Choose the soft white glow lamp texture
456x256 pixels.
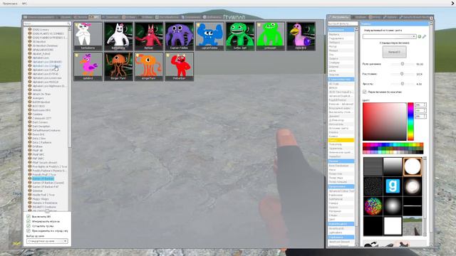pyautogui.click(x=393, y=206)
